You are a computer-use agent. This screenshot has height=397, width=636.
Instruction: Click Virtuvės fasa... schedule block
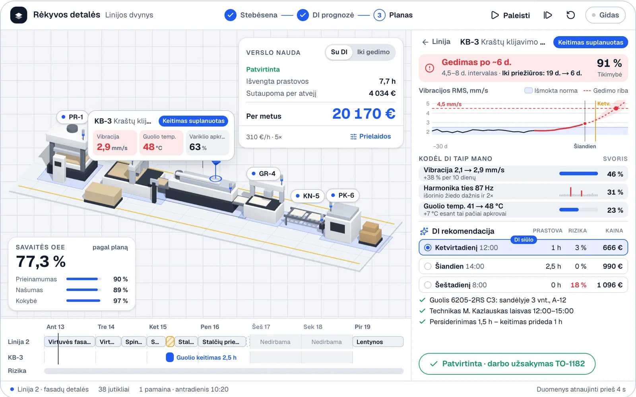click(70, 342)
